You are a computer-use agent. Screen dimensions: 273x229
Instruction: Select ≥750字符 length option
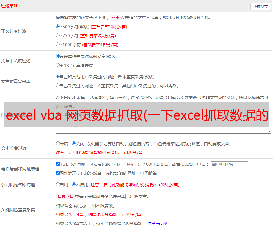[57, 35]
